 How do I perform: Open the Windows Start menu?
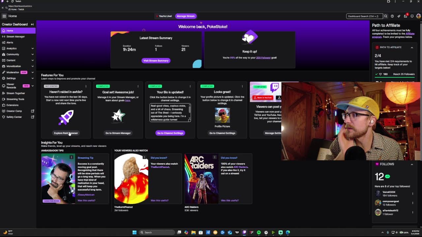135,232
